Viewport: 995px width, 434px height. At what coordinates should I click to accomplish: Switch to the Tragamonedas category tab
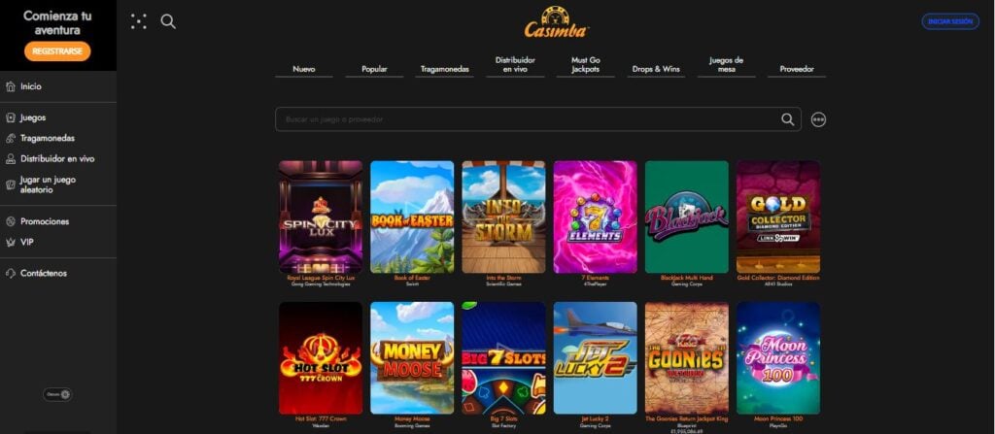pos(445,69)
